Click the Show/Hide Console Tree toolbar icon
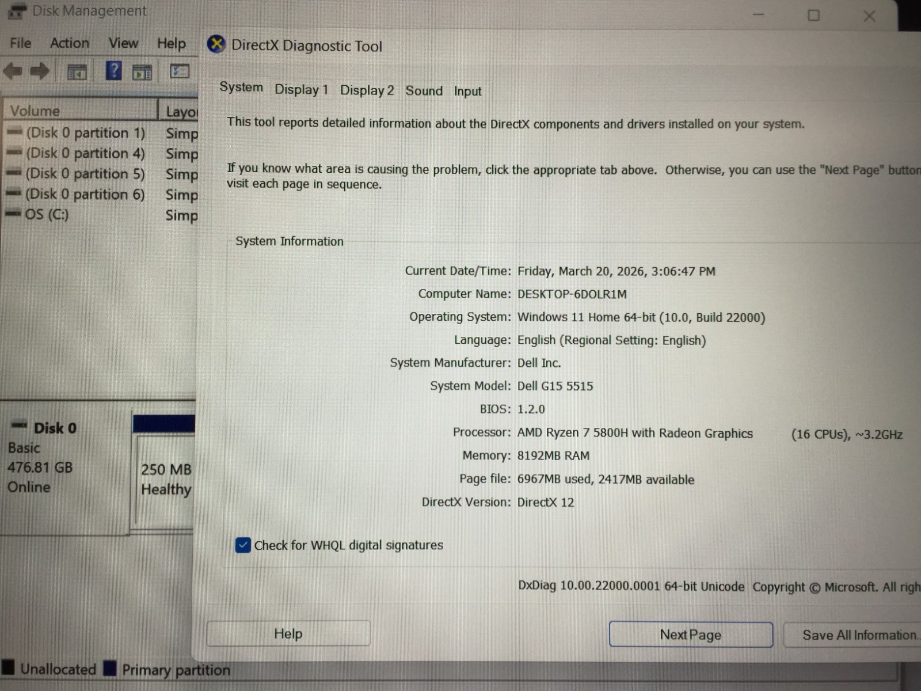The height and width of the screenshot is (691, 921). pos(77,73)
